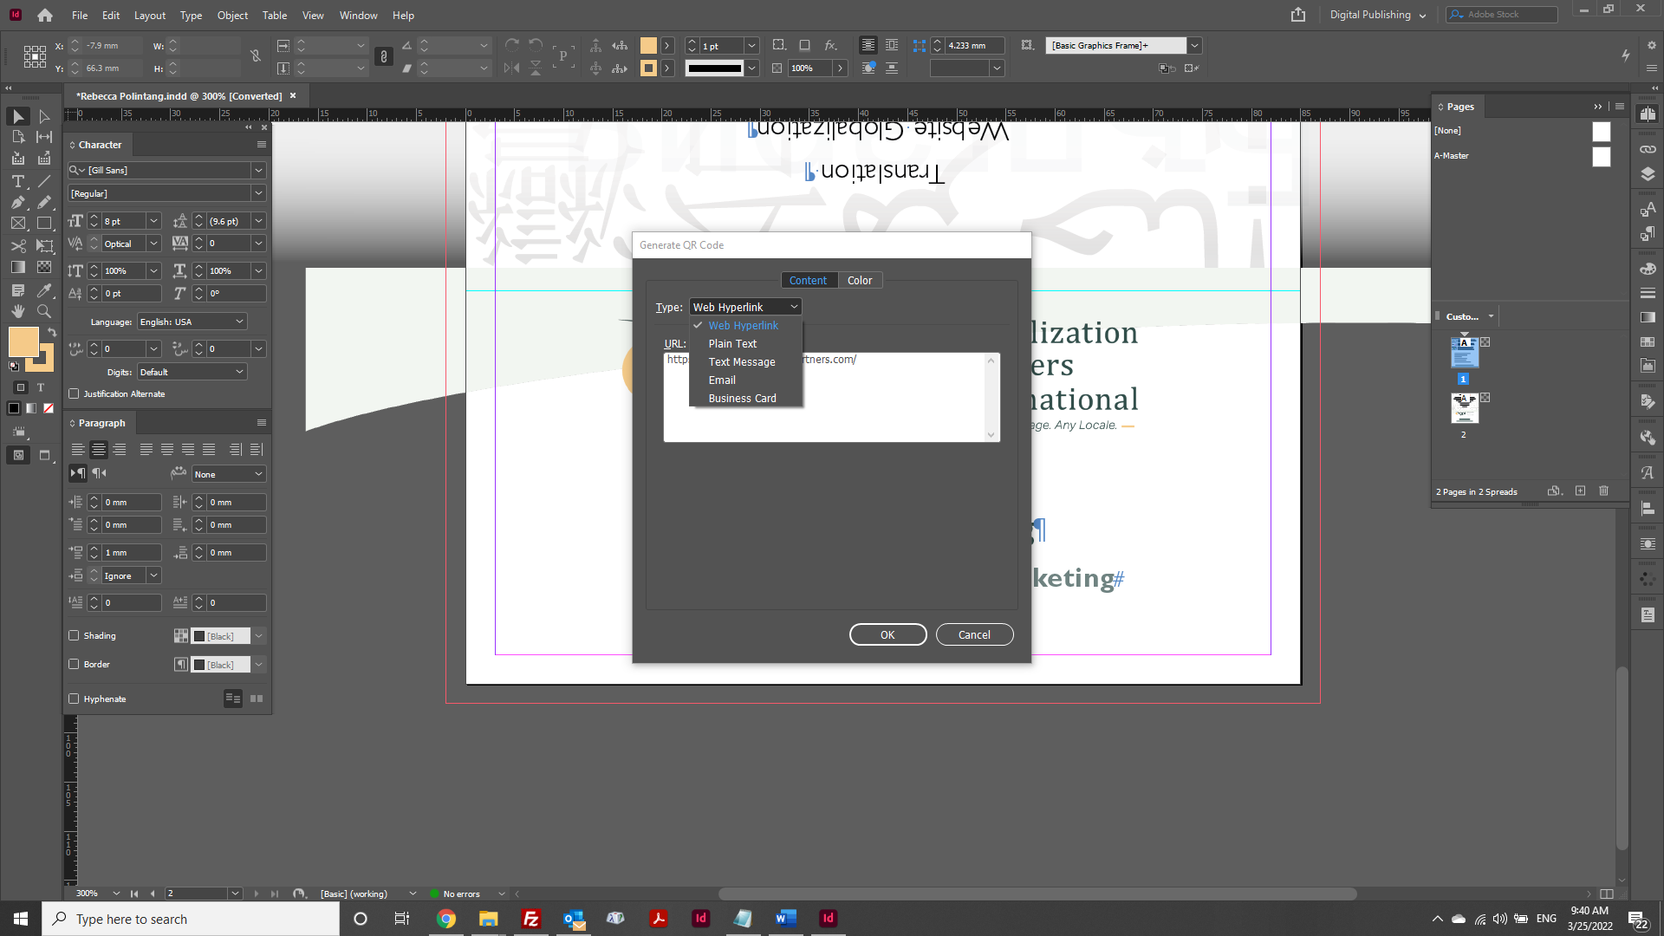Select the Type tool
Image resolution: width=1664 pixels, height=936 pixels.
[x=17, y=182]
